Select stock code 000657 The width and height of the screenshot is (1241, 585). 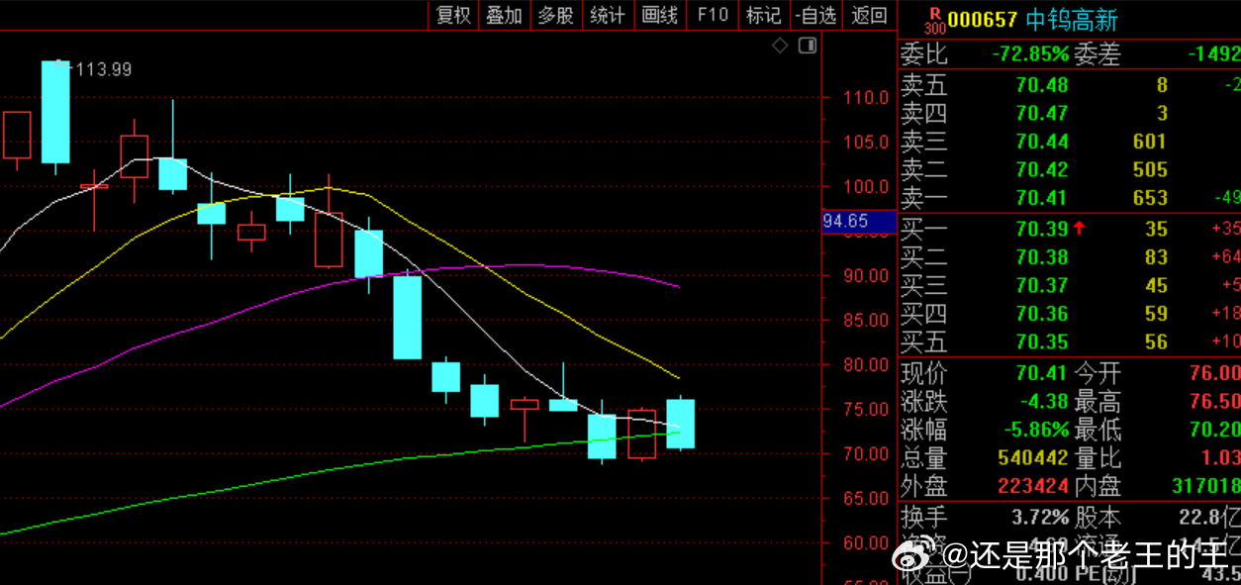point(983,19)
